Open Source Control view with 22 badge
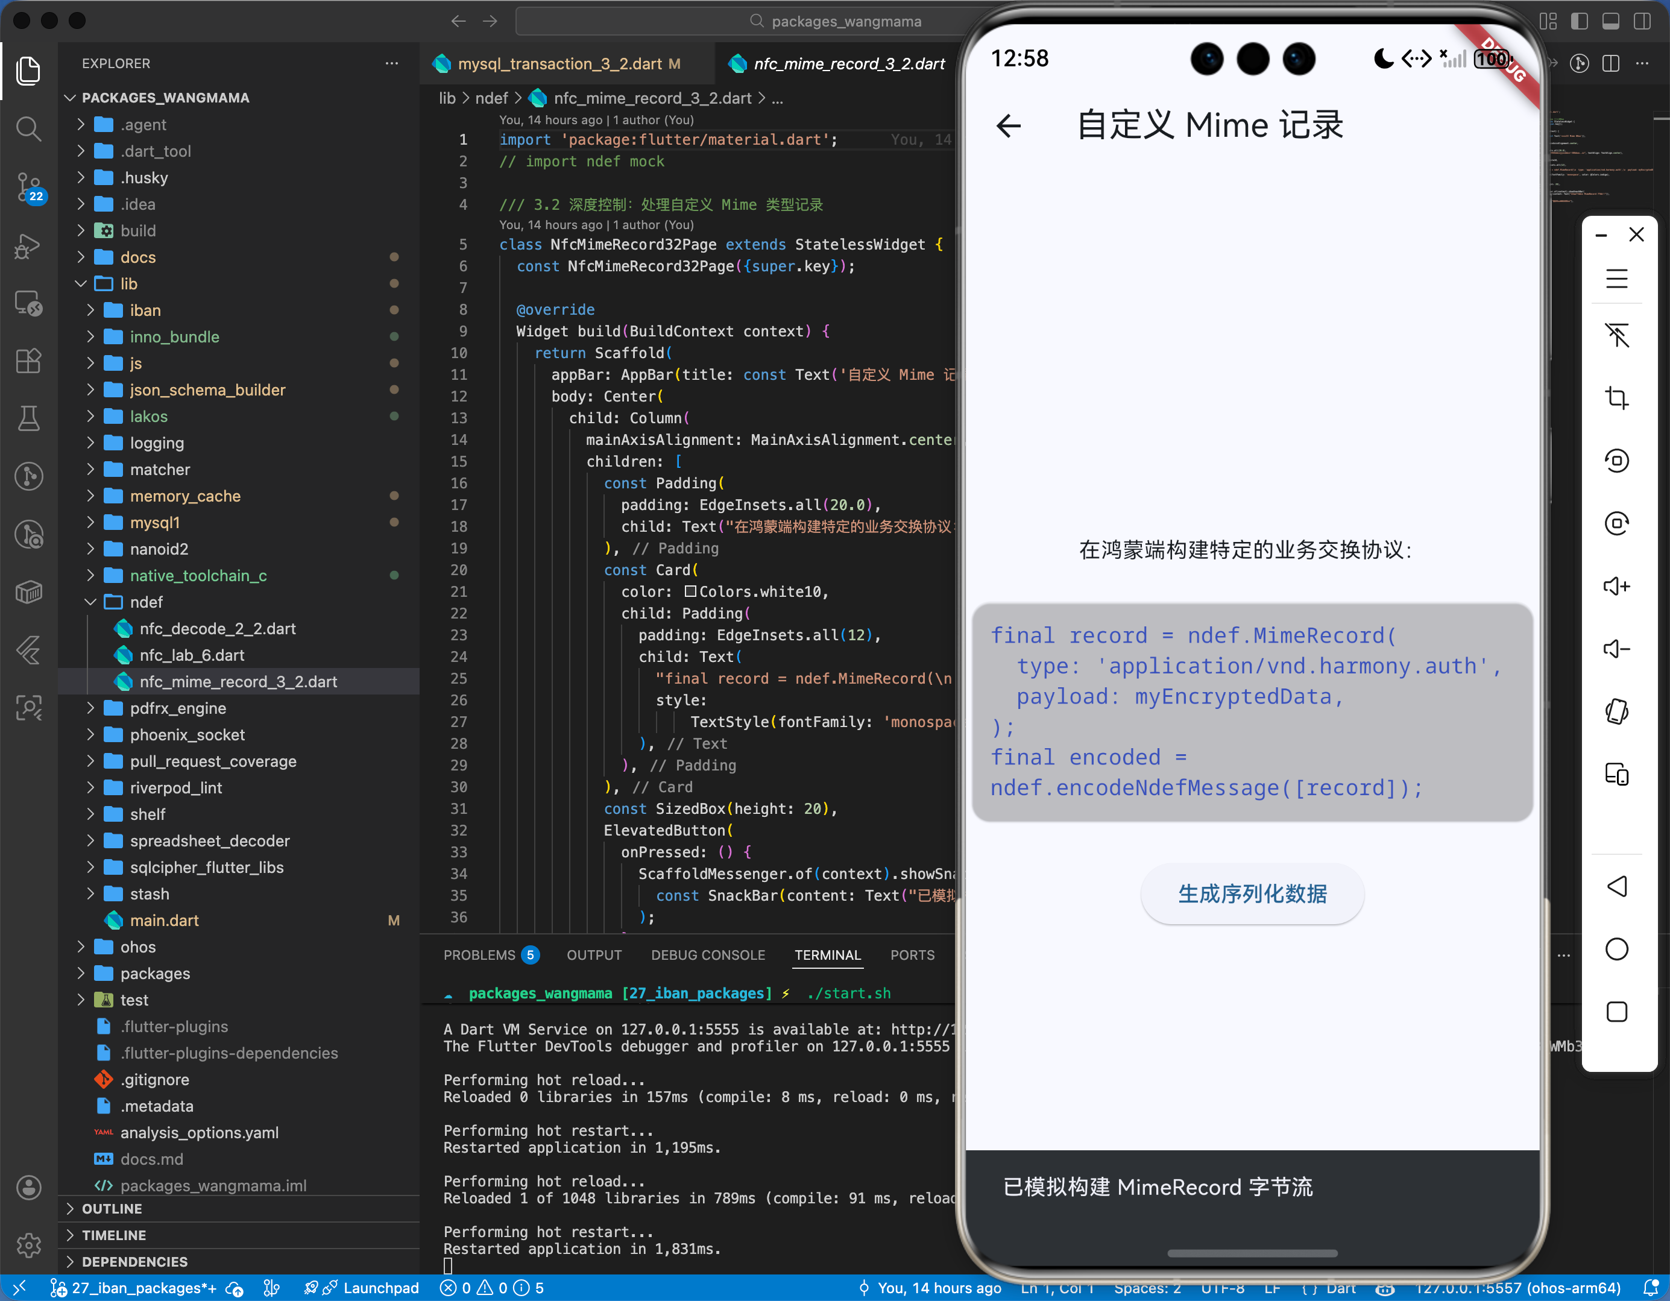This screenshot has height=1301, width=1670. [x=28, y=187]
